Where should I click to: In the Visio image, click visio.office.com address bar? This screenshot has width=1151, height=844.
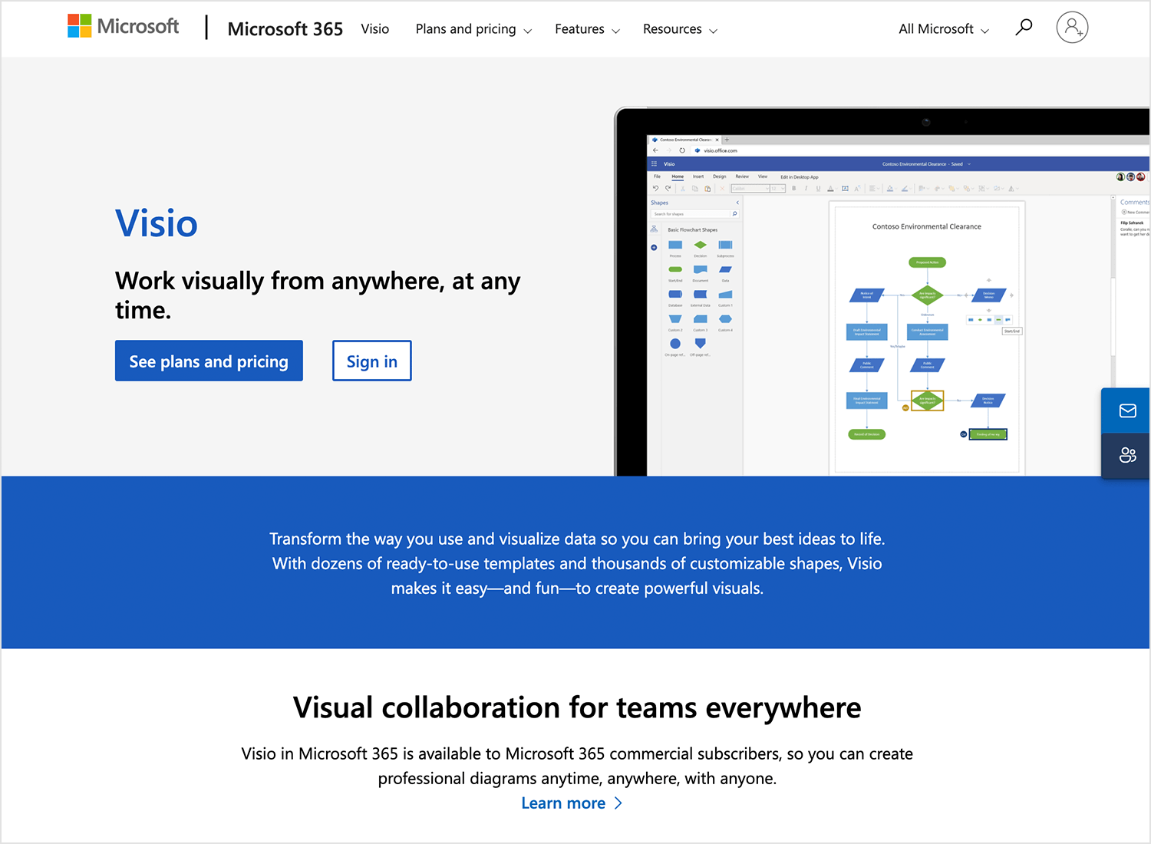coord(720,150)
